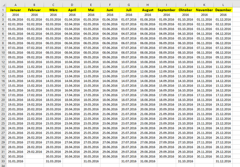Select cell 22.02.2016
The width and height of the screenshot is (240, 167).
point(34,119)
